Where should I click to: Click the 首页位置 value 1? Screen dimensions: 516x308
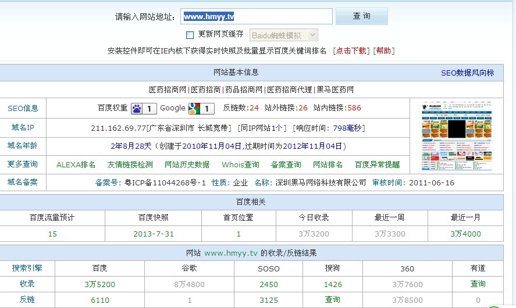pos(239,234)
